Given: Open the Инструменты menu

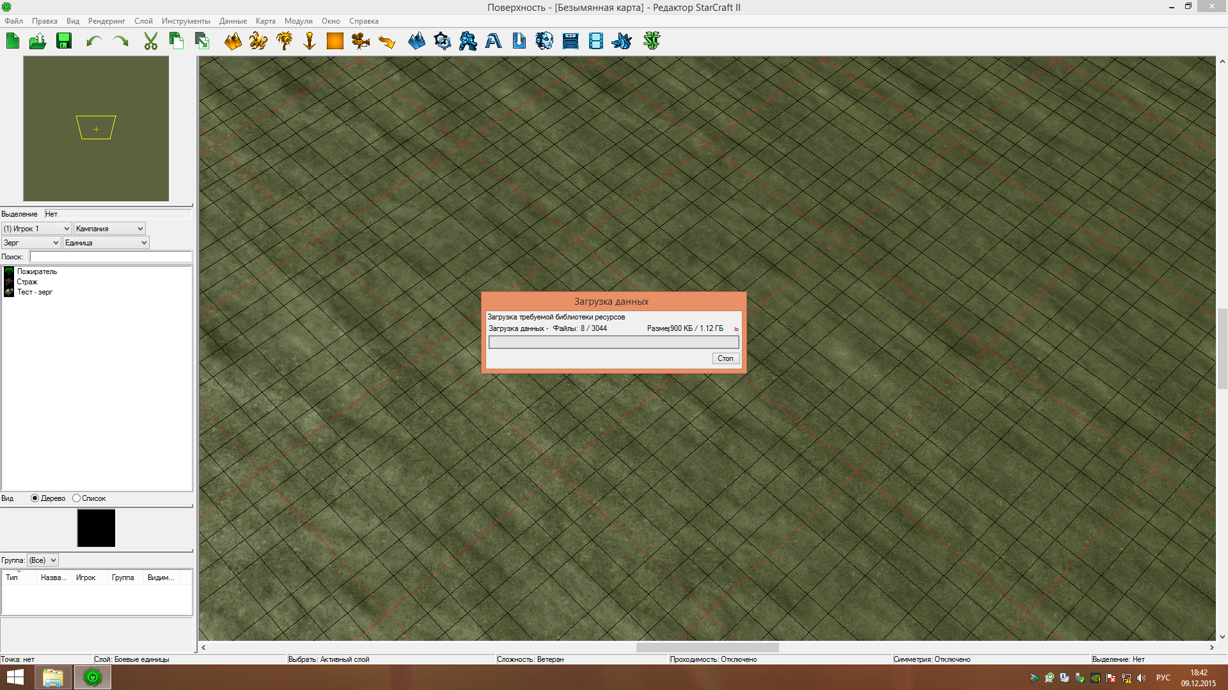Looking at the screenshot, I should point(186,21).
